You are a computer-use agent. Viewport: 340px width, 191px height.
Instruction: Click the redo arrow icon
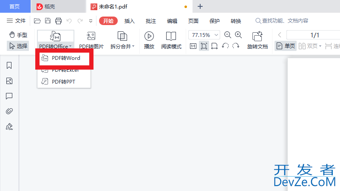pyautogui.click(x=80, y=21)
